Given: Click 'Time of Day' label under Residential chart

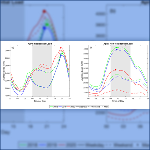Looking at the screenshot, I should point(39,101).
